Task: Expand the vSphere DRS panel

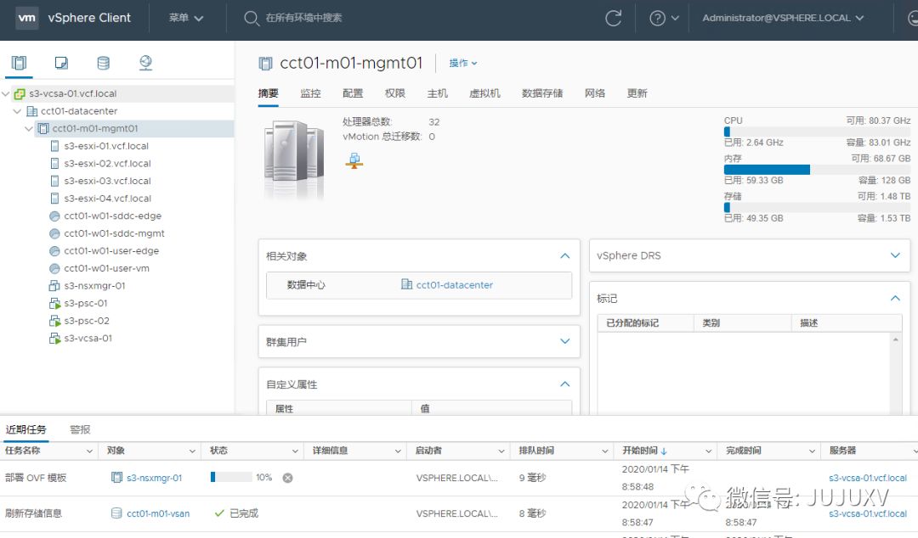Action: pyautogui.click(x=895, y=255)
